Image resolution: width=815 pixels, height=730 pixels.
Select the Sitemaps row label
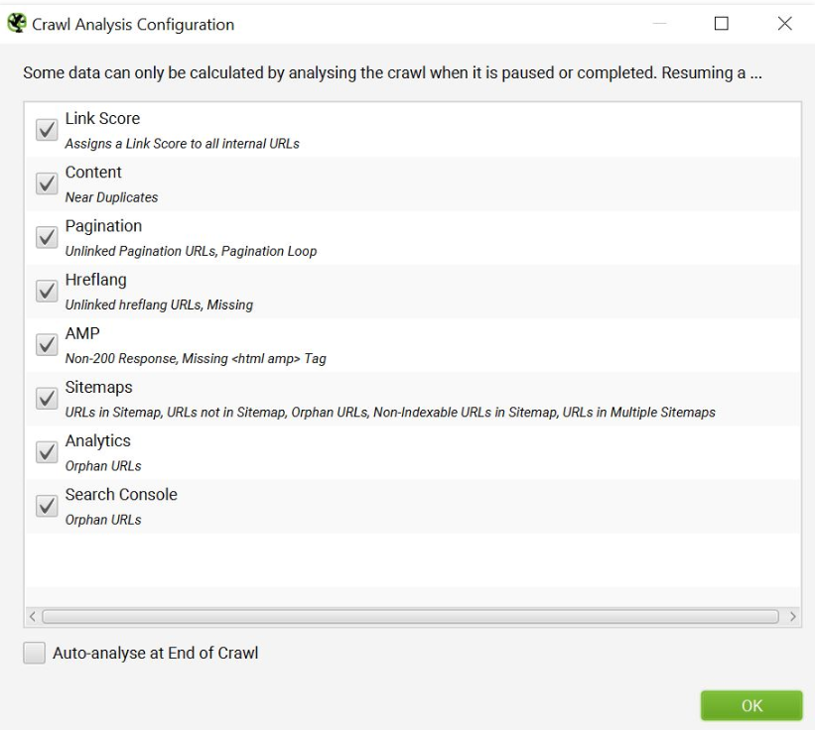point(98,387)
